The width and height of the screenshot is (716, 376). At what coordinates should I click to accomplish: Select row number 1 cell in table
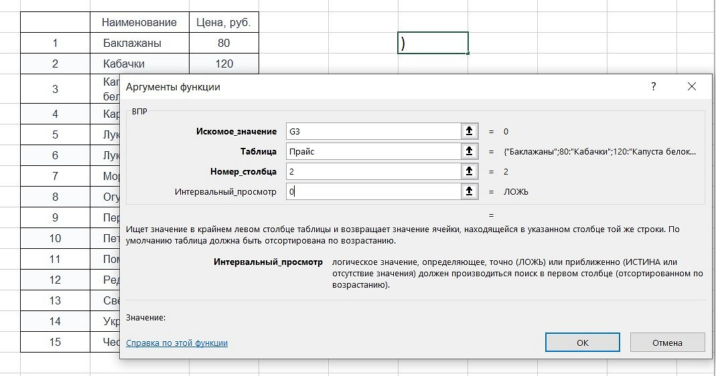(x=55, y=43)
